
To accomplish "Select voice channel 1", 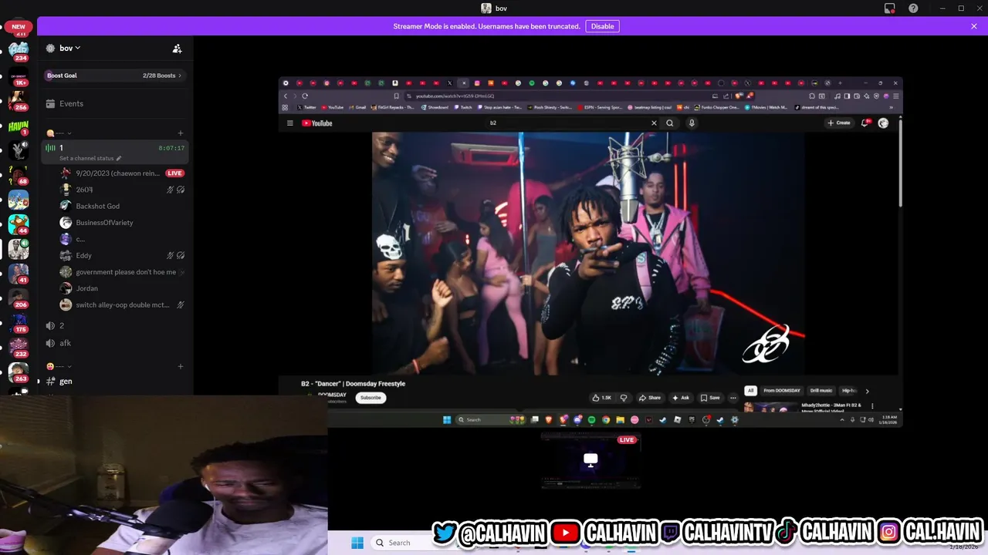I will coord(114,147).
